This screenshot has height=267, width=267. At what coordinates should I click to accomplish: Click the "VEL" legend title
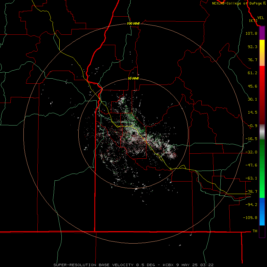point(261,18)
